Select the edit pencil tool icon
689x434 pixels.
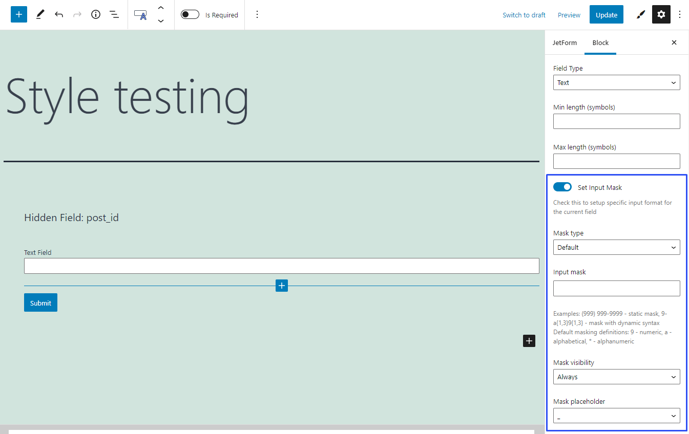(x=40, y=14)
